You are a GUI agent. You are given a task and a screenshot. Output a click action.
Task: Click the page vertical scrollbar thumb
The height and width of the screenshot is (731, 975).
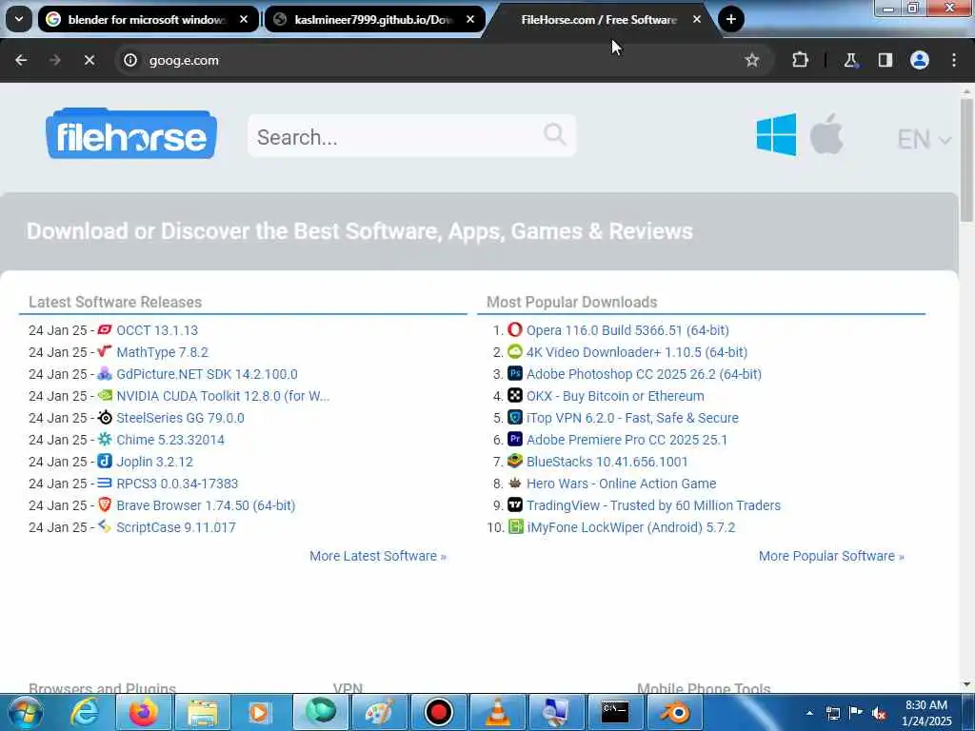[x=966, y=159]
